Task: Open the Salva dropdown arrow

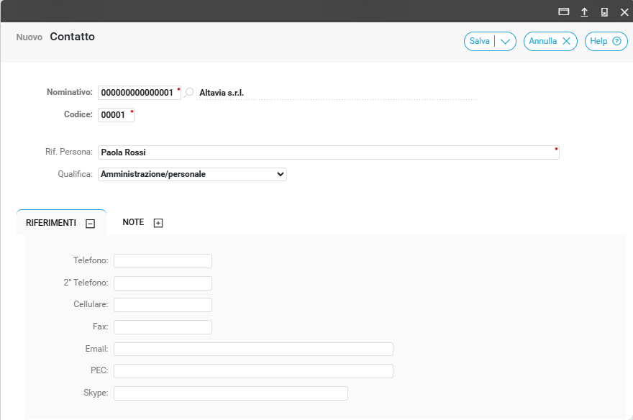Action: point(506,42)
